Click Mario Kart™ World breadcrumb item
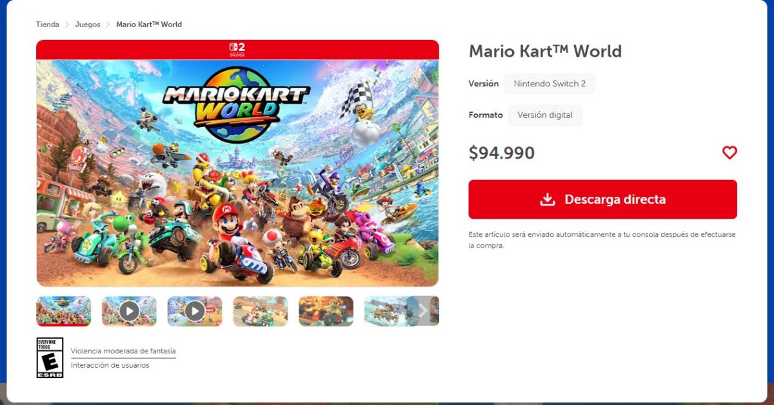Viewport: 774px width, 405px height. coord(149,25)
